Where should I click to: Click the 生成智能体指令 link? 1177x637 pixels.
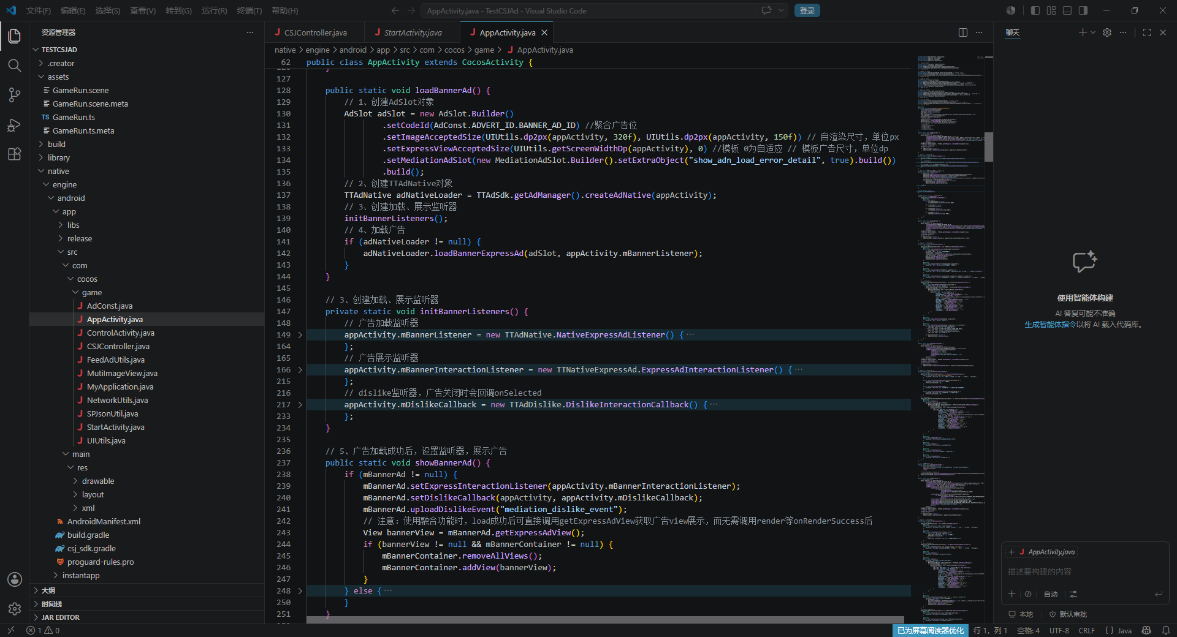[1050, 325]
